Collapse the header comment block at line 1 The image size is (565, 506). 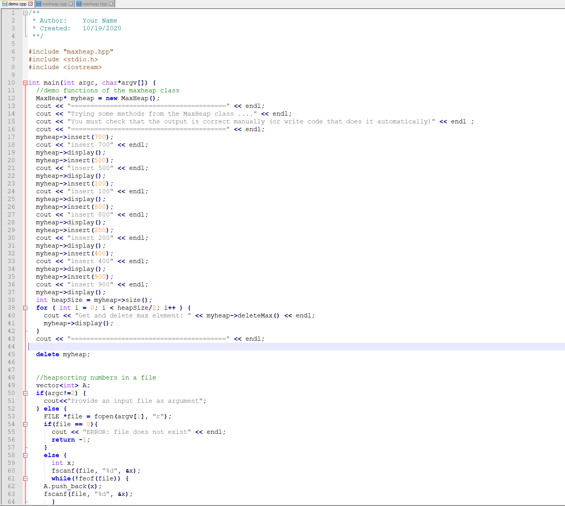coord(25,13)
